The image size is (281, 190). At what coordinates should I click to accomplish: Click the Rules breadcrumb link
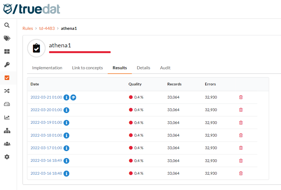[28, 28]
